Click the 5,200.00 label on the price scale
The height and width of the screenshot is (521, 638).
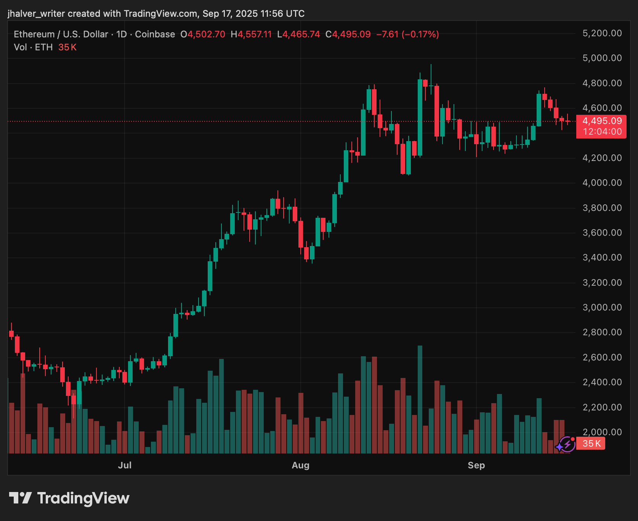point(603,33)
